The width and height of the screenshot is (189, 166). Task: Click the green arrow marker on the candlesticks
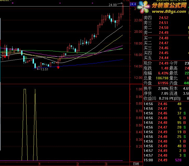pyautogui.click(x=26, y=58)
